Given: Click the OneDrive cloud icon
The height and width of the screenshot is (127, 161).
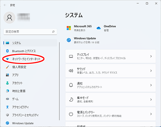Looking at the screenshot, I should (99, 28).
